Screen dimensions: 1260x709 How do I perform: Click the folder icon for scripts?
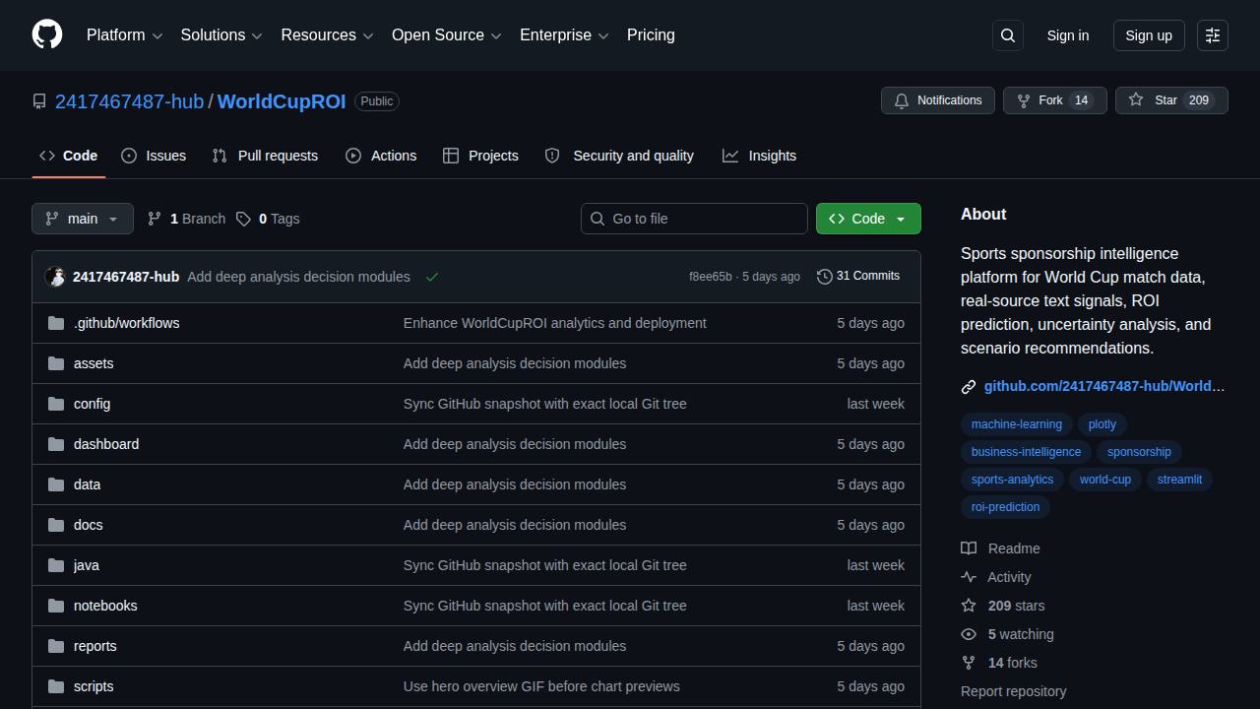click(56, 686)
